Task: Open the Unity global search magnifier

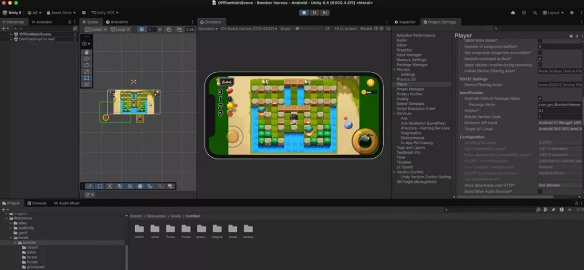Action: [x=535, y=13]
